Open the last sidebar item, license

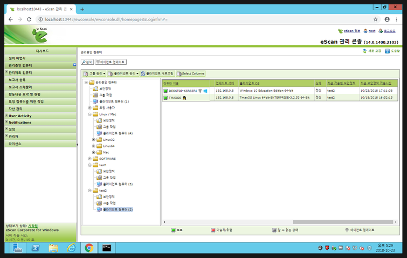coord(40,144)
